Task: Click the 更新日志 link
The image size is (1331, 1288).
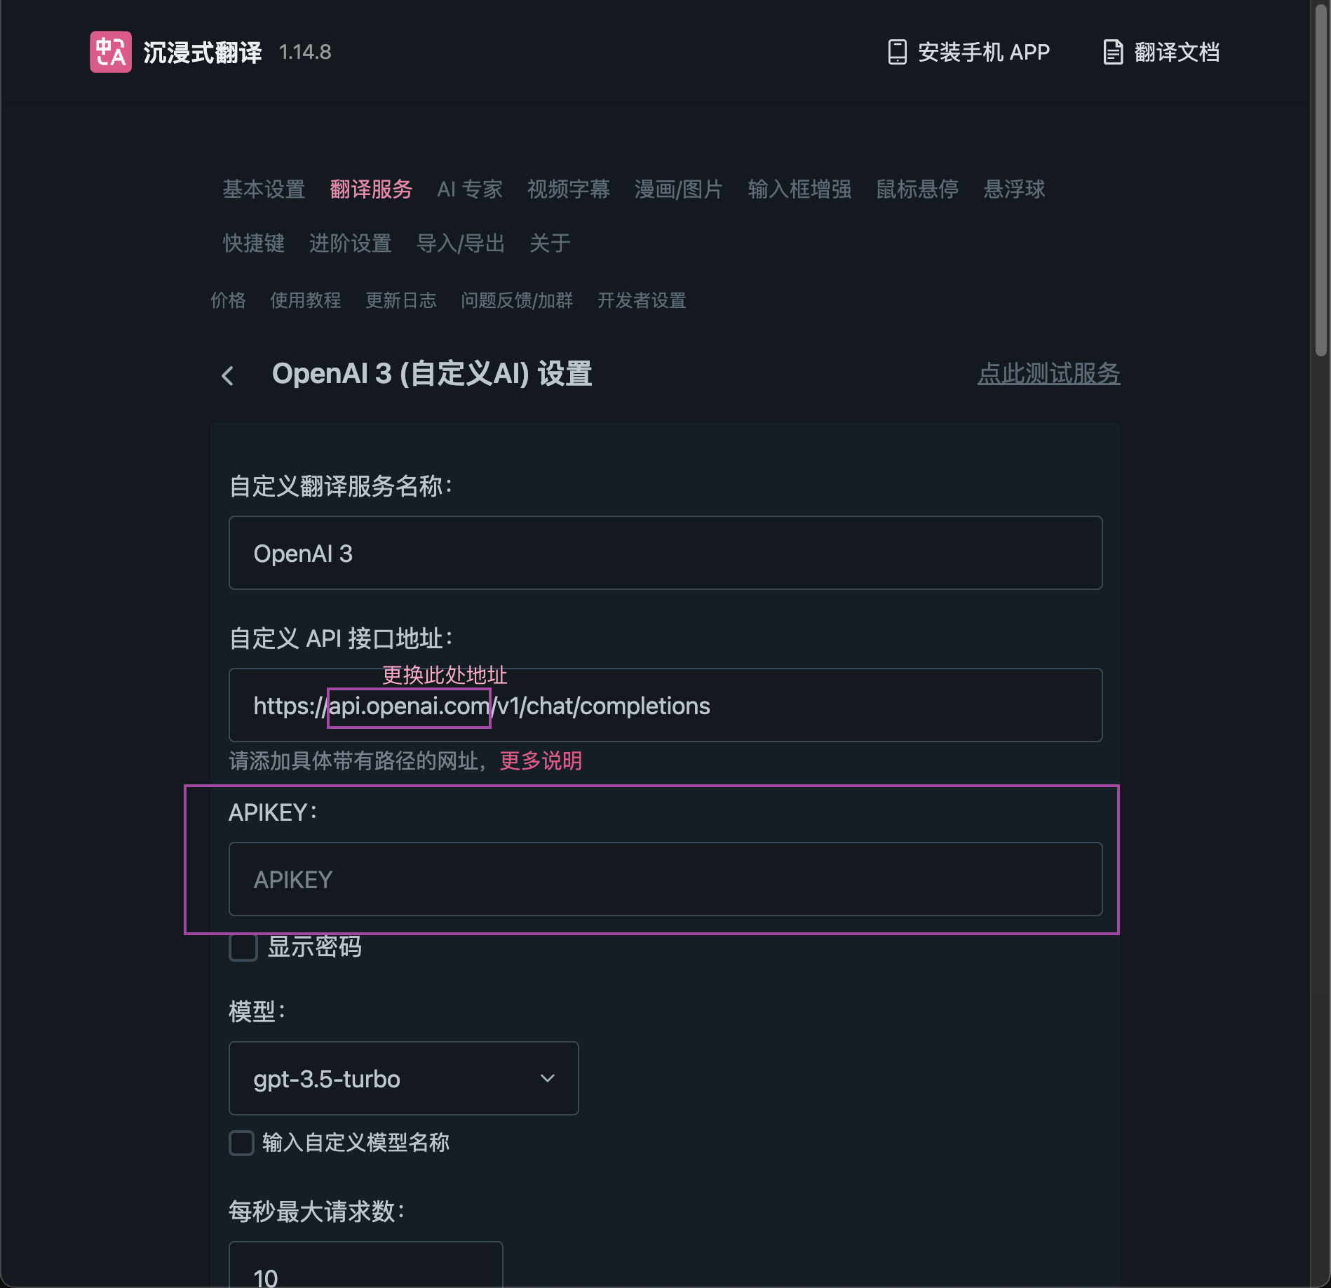Action: click(400, 301)
